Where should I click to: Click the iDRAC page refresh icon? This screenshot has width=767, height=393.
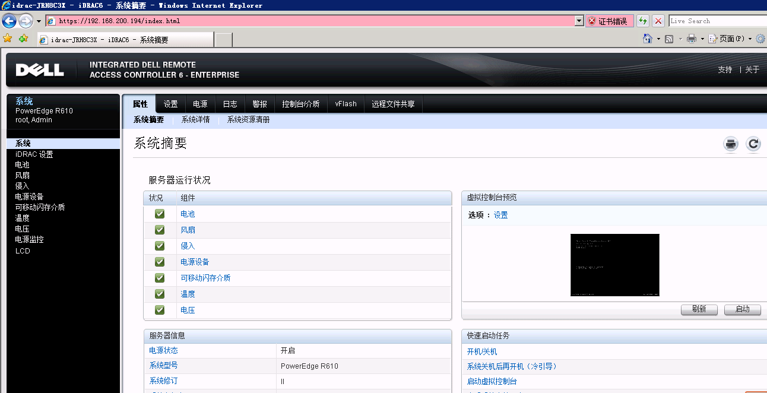click(x=753, y=144)
